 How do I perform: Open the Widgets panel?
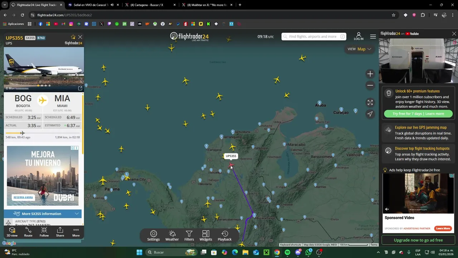[206, 236]
